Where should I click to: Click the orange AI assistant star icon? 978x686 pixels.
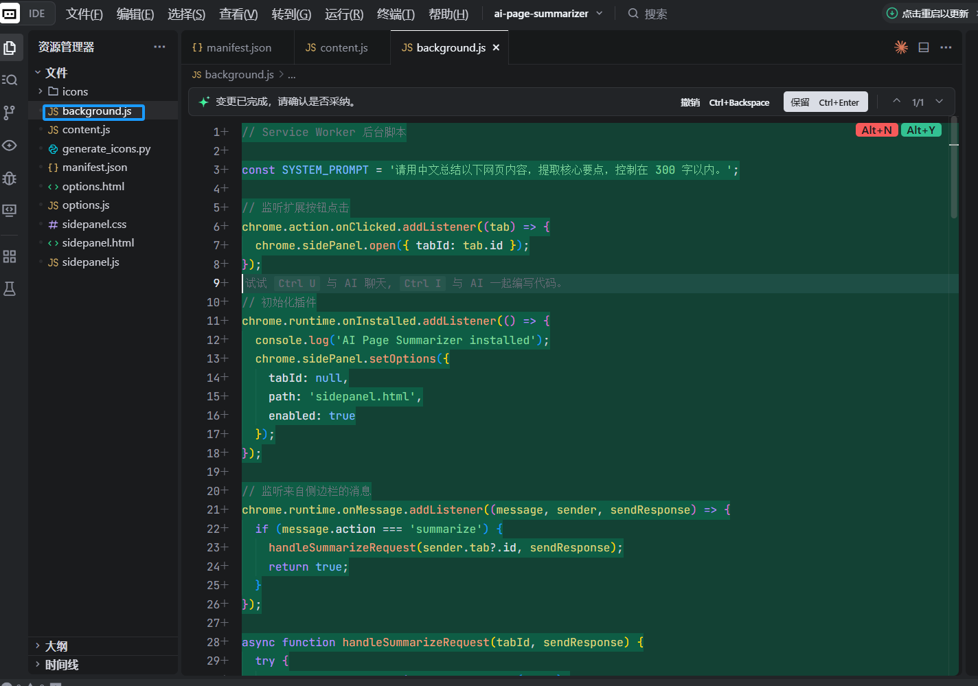pyautogui.click(x=901, y=47)
